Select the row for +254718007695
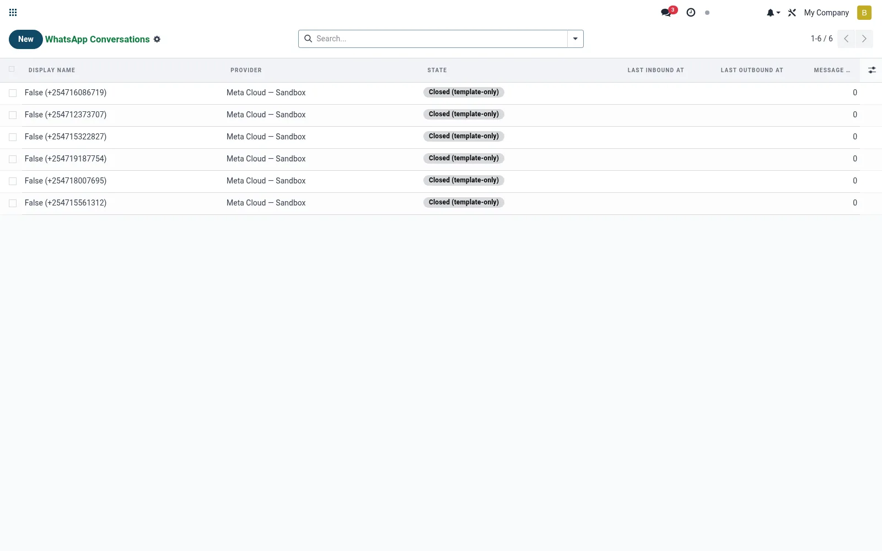 coord(13,181)
